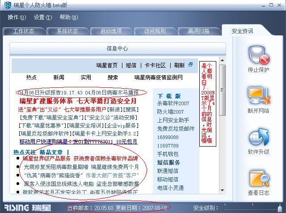Viewport: 286px width, 213px height.
Task: Click the vertical scrollbar thumb
Action: click(222, 90)
